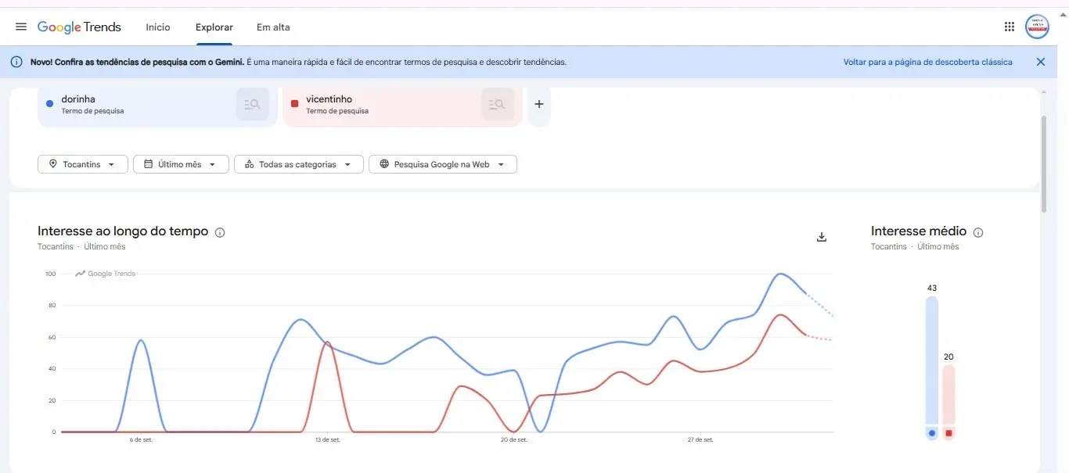The image size is (1069, 473).
Task: Click the red average interest bar labeled 20
Action: click(x=948, y=395)
